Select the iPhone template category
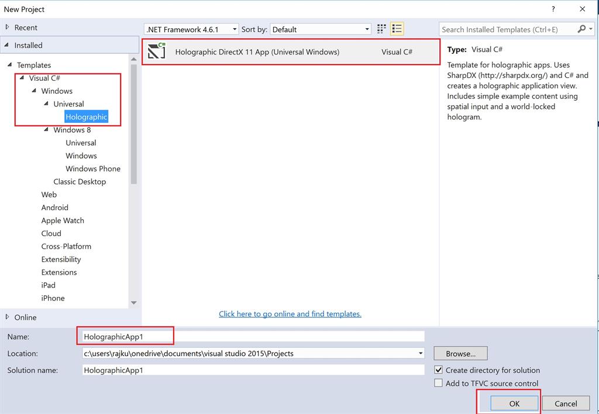Viewport: 599px width, 414px height. (53, 298)
